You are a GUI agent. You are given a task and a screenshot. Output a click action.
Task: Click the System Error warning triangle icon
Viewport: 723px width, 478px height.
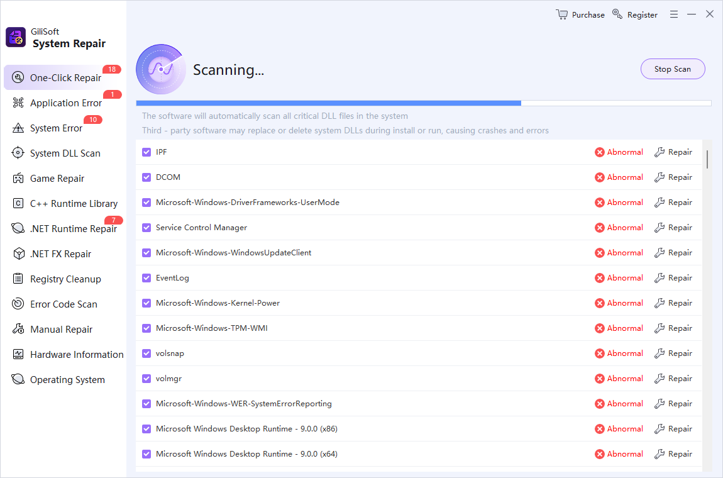(x=18, y=128)
